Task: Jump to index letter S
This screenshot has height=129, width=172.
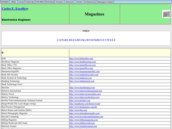Action: [100, 40]
